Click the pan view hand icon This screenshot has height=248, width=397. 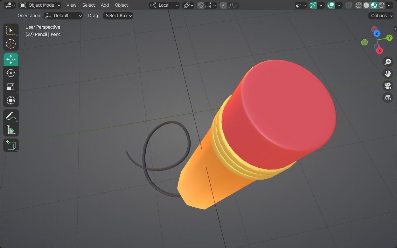point(388,74)
